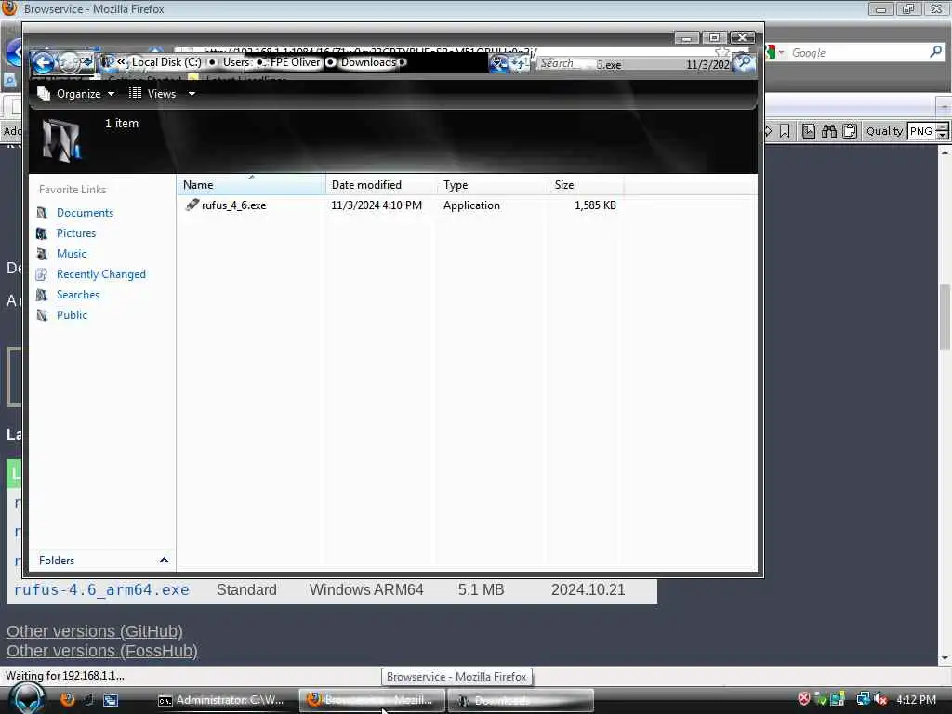Screen dimensions: 952x714
Task: Click the Show Desktop quick launch icon
Action: click(x=111, y=700)
